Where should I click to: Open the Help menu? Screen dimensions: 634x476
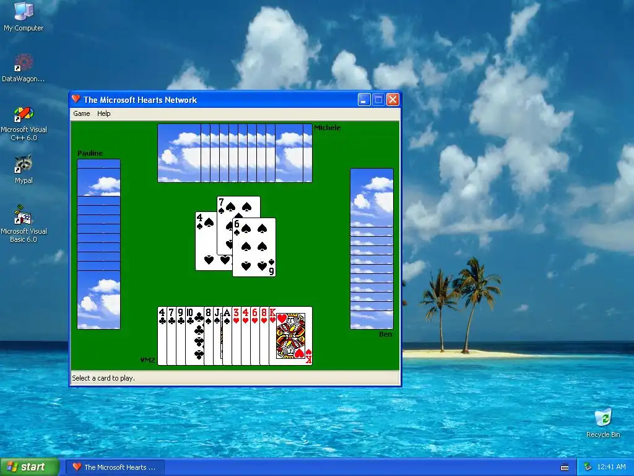(103, 114)
